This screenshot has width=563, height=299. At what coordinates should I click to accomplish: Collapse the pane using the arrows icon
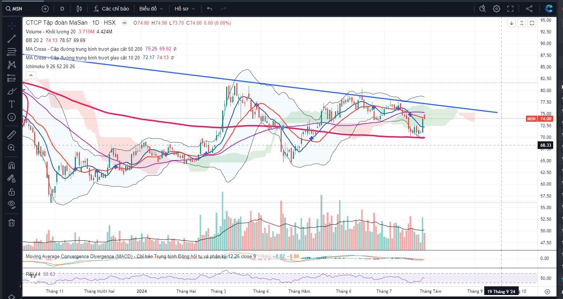point(522,23)
